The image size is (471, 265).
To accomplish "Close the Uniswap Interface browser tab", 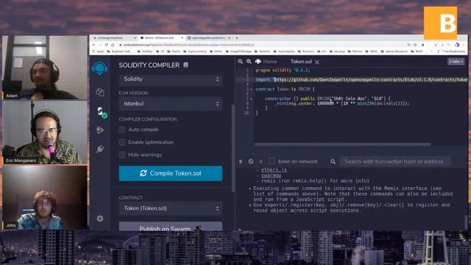I will [135, 38].
